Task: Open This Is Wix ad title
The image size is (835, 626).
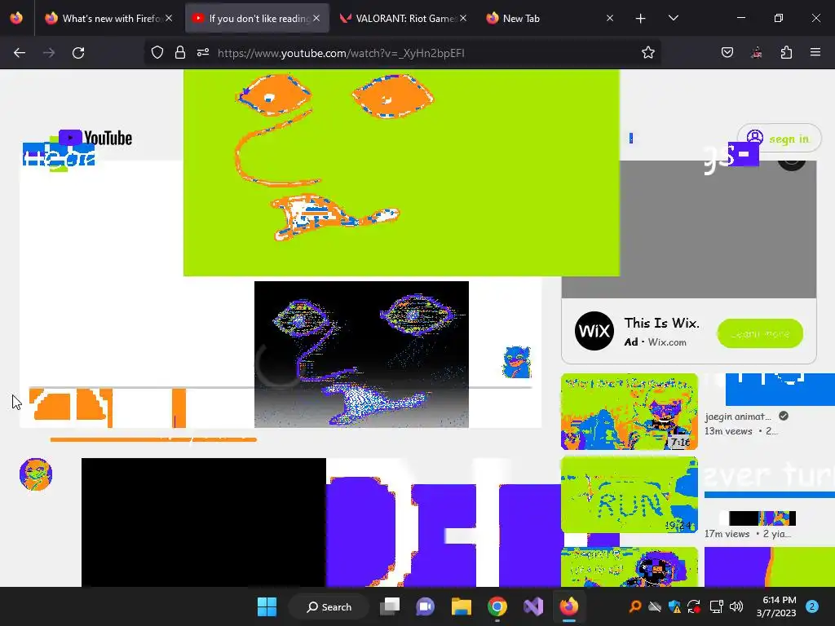Action: (x=662, y=323)
